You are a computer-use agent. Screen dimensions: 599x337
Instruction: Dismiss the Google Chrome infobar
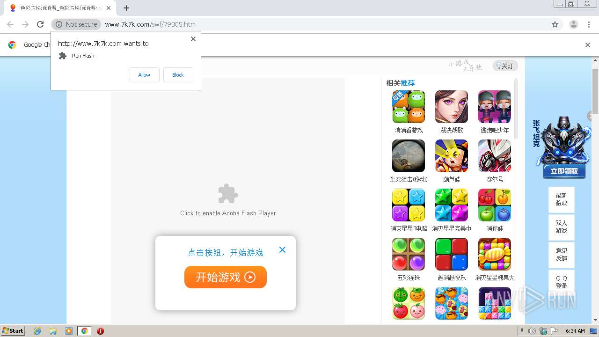click(588, 45)
